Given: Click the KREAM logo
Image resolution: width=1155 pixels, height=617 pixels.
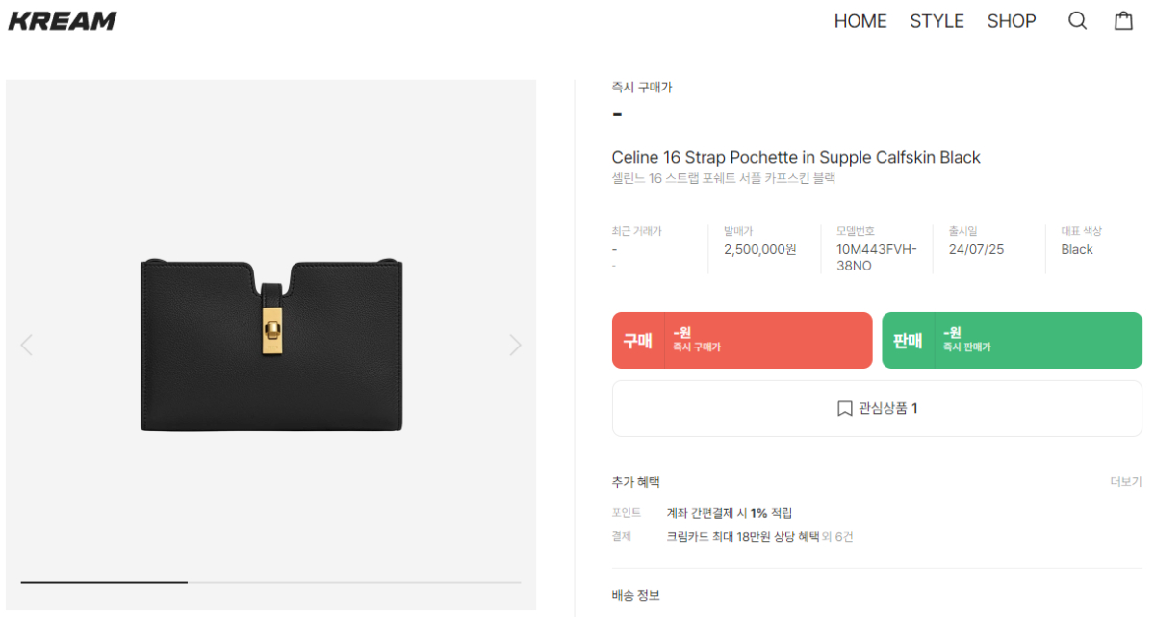Looking at the screenshot, I should click(x=63, y=21).
